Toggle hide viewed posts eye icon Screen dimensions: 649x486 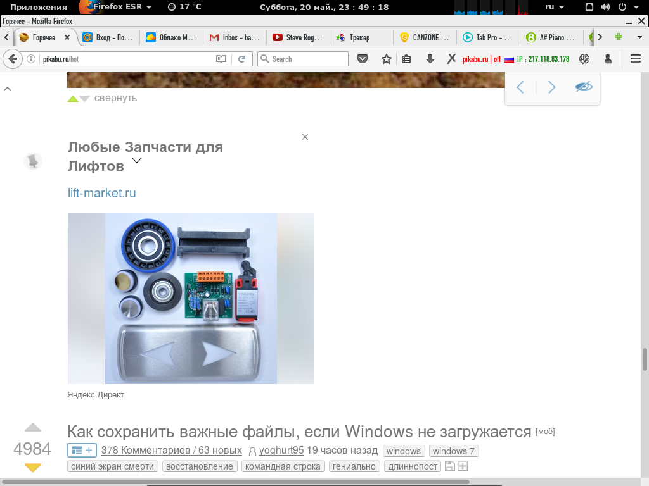tap(584, 87)
